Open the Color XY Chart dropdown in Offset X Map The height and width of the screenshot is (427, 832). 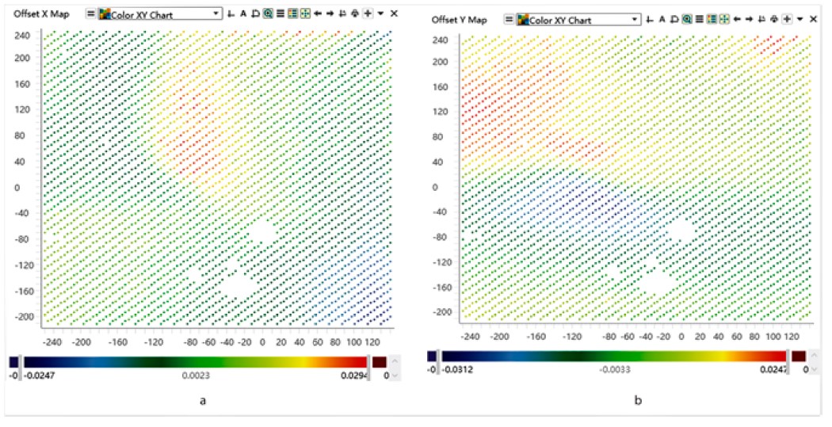(x=160, y=13)
